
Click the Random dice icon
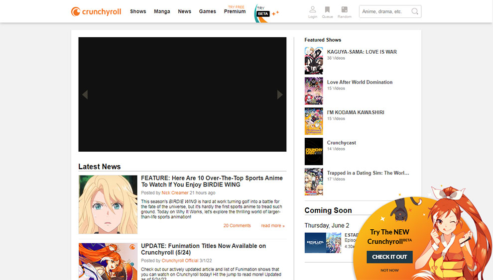coord(344,12)
